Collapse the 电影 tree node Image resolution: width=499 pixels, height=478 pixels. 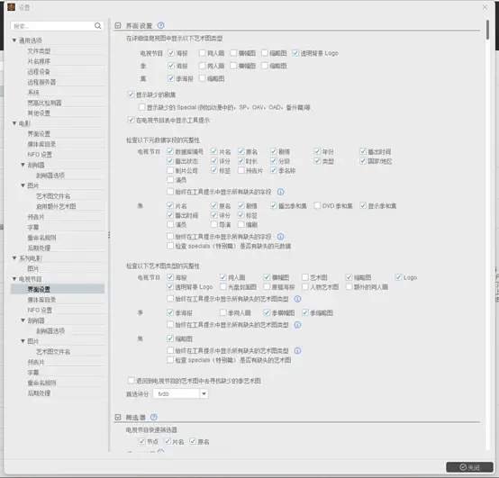14,123
